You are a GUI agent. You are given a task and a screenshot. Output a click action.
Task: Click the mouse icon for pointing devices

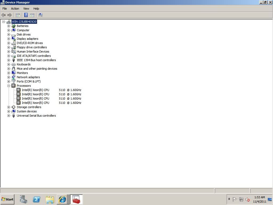click(13, 69)
